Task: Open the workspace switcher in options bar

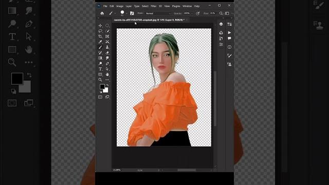Action: 227,13
